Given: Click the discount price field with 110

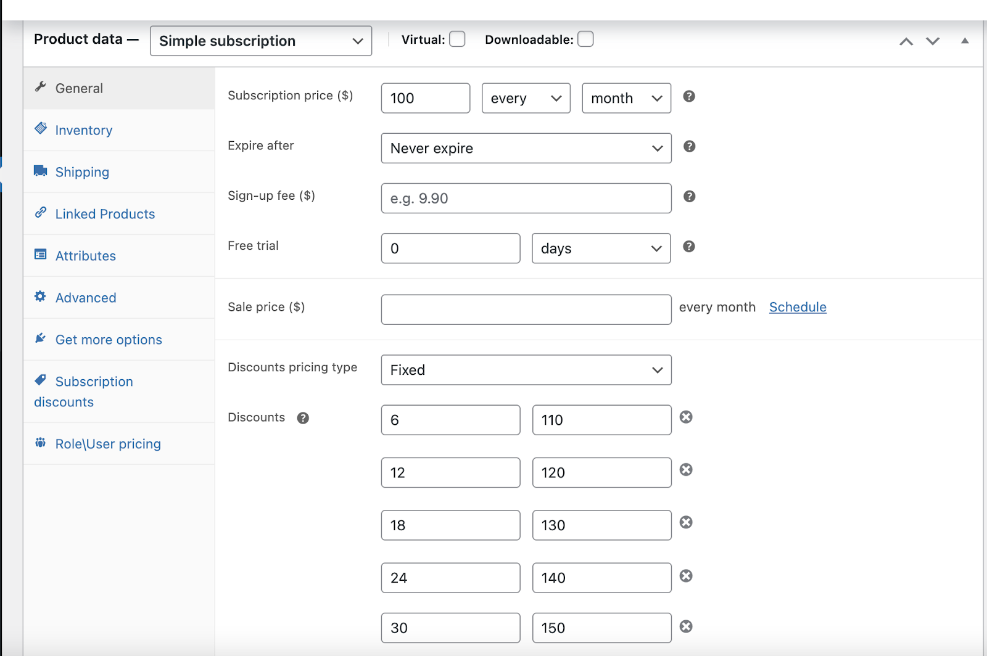Looking at the screenshot, I should pos(602,420).
